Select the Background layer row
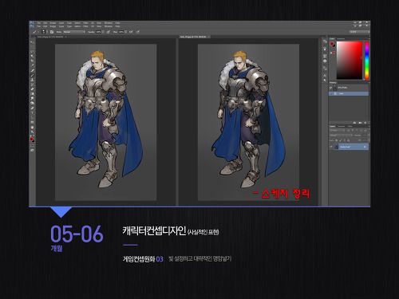The height and width of the screenshot is (299, 399). click(x=349, y=147)
